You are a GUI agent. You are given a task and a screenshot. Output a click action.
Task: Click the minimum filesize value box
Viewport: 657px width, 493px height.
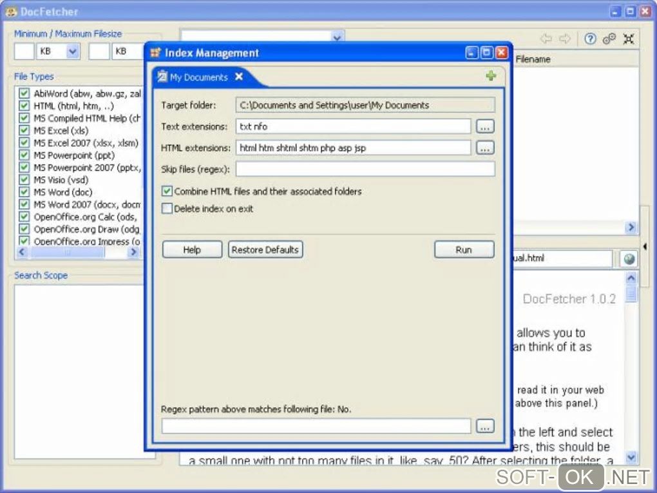point(24,51)
